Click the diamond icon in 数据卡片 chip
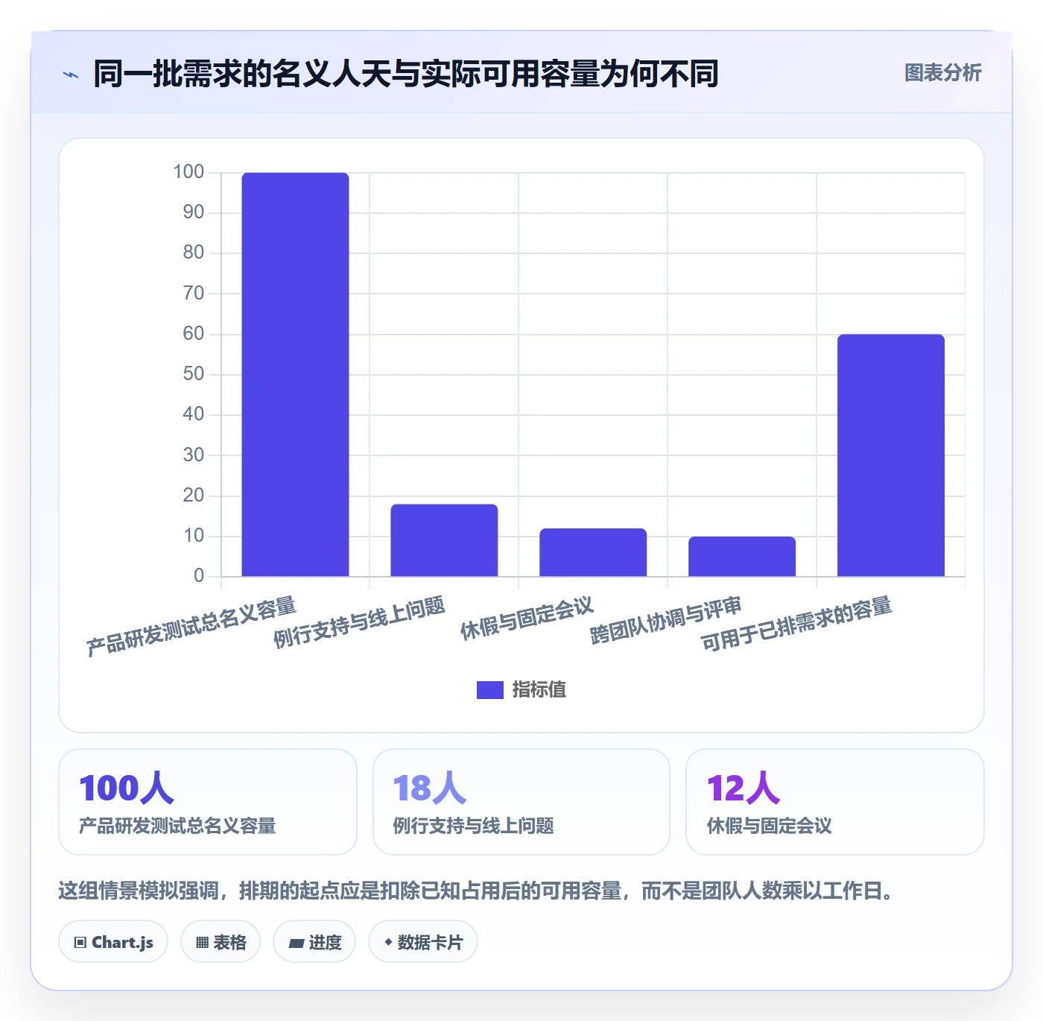Screen dimensions: 1043x1021 pyautogui.click(x=388, y=942)
